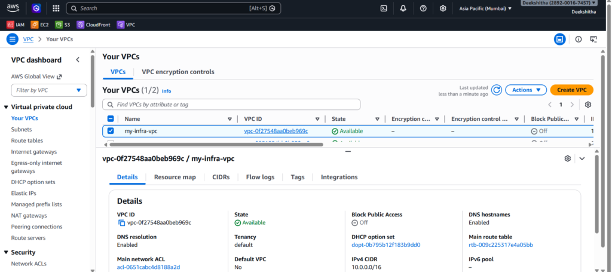Open the main route table rtb-009c225317e4a05bb link
The image size is (612, 272).
coord(500,245)
